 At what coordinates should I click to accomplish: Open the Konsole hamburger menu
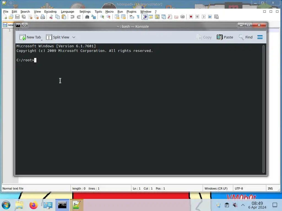[260, 37]
